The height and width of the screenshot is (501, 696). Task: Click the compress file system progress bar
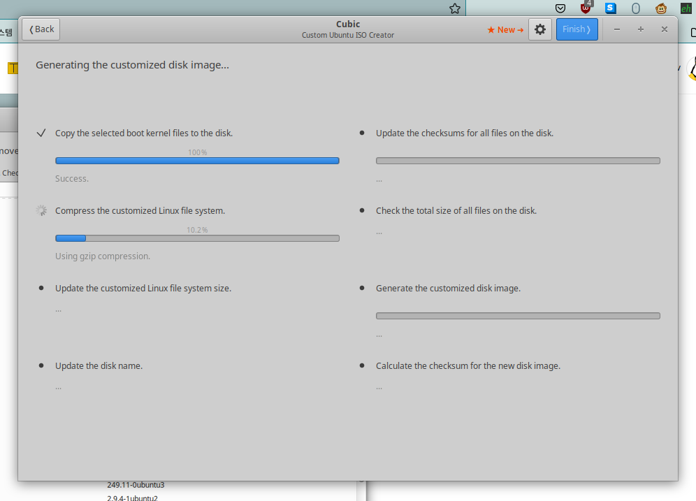(x=198, y=238)
